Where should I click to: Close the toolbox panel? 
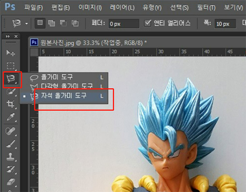point(16,36)
